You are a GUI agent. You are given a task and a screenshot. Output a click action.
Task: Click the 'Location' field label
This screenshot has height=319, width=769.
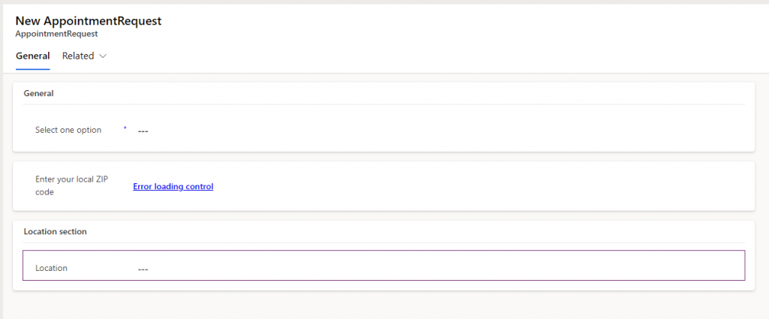pos(51,268)
